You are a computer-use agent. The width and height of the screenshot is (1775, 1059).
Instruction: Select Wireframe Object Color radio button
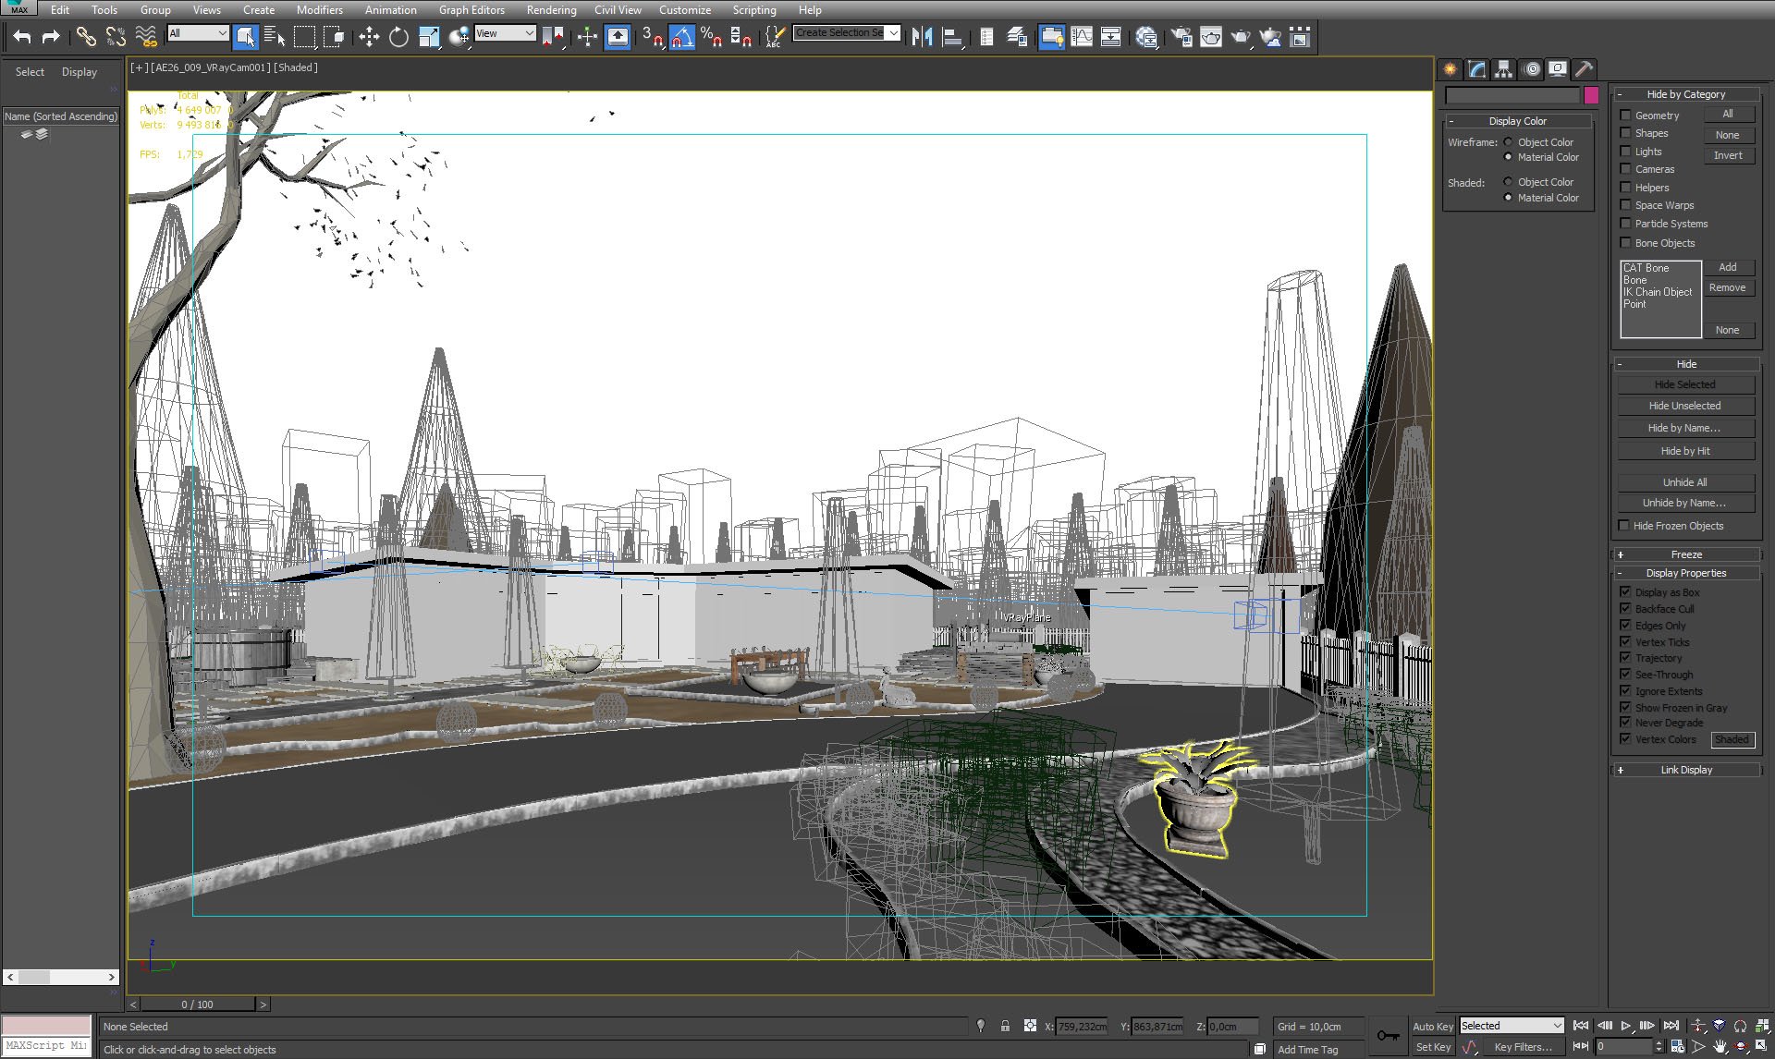click(1508, 142)
